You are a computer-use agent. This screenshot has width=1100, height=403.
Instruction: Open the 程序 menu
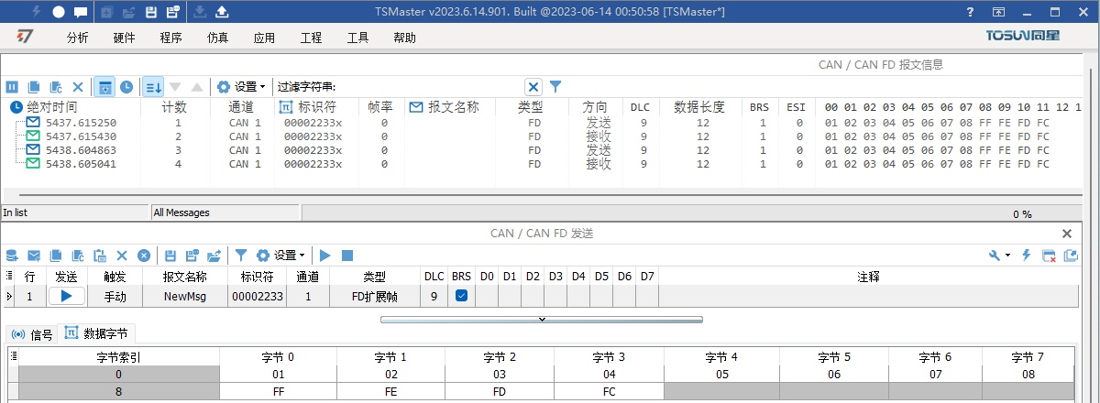(171, 38)
